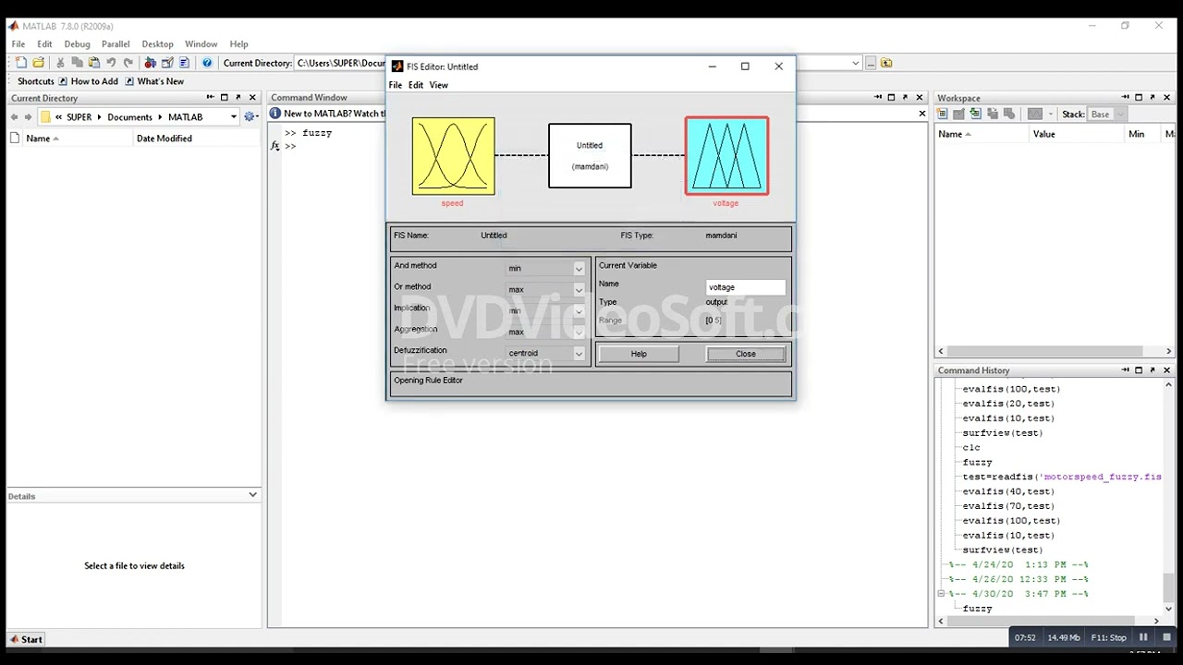Viewport: 1183px width, 665px height.
Task: Select the 4/24/20 1:13 PM history entry
Action: click(1018, 564)
